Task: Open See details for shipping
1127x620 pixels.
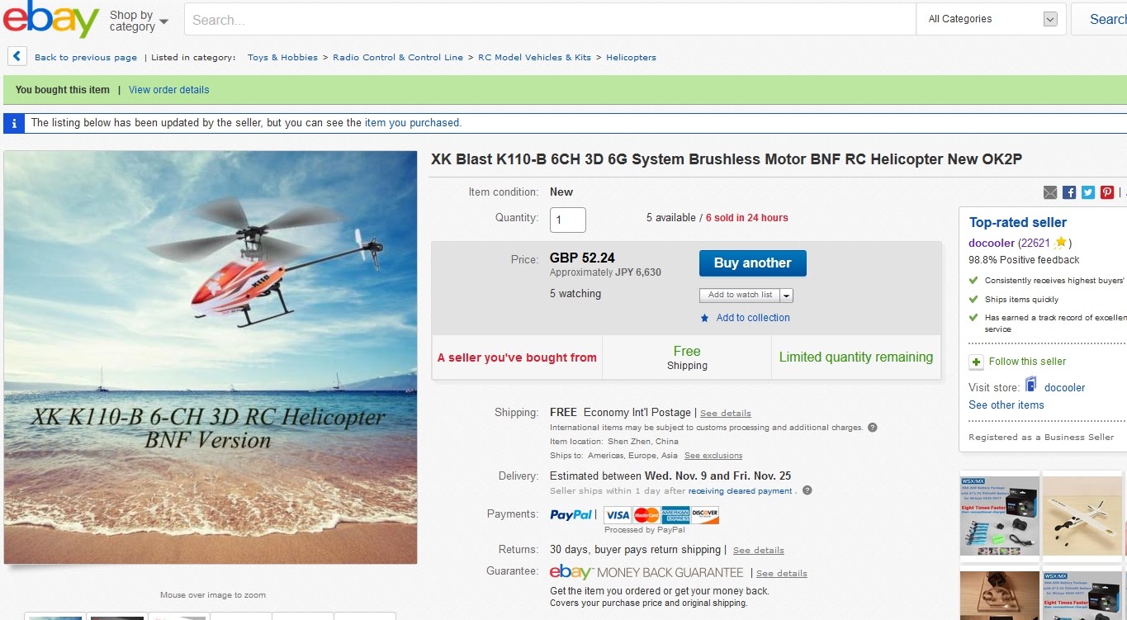Action: (x=726, y=414)
